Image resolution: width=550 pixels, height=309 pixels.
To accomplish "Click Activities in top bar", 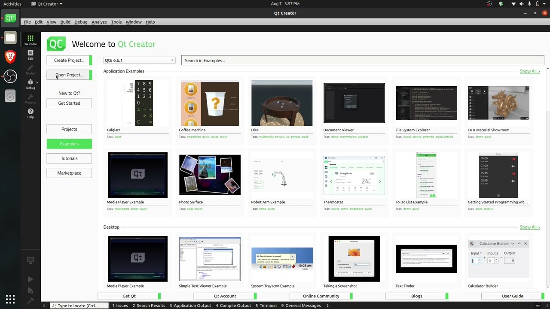I will 12,4.
